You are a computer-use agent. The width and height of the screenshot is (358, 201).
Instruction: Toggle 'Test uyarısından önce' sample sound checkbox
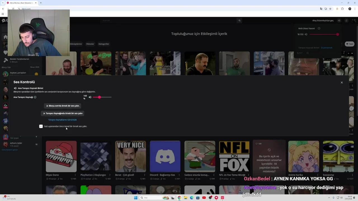[41, 126]
